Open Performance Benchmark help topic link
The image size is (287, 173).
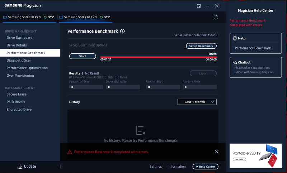click(x=253, y=48)
